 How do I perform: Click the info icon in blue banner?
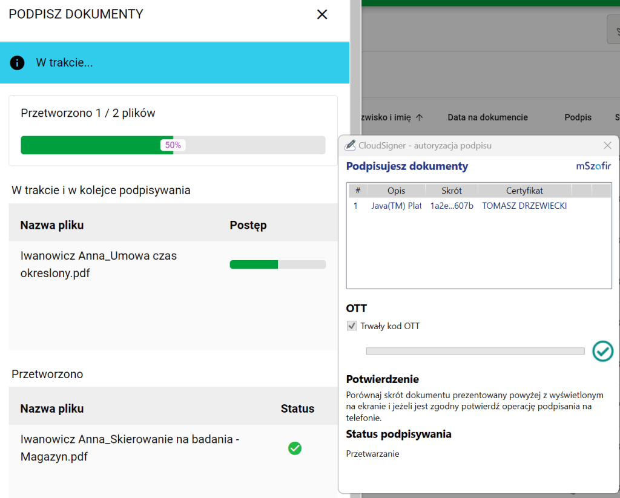18,62
